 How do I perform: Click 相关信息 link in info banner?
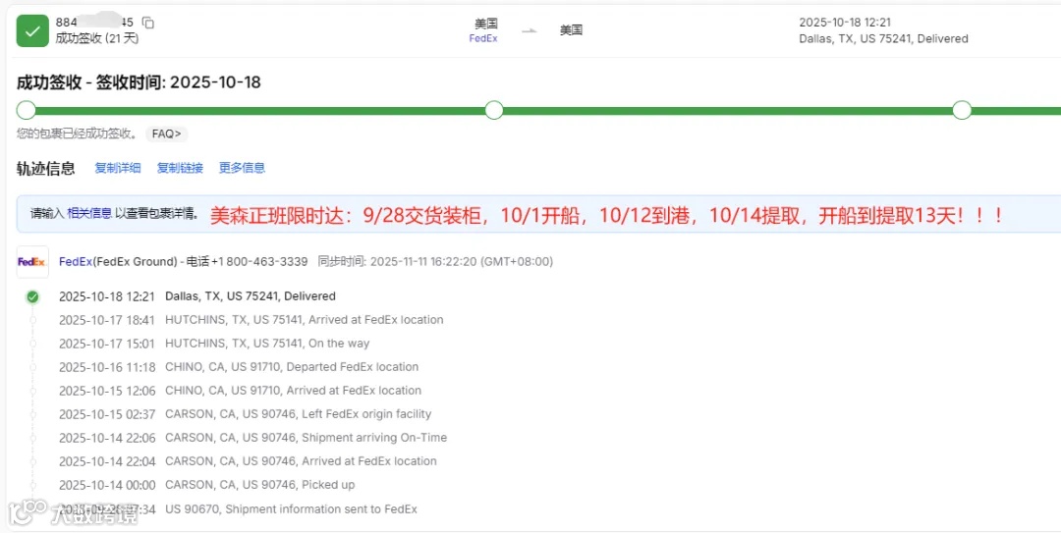click(89, 214)
